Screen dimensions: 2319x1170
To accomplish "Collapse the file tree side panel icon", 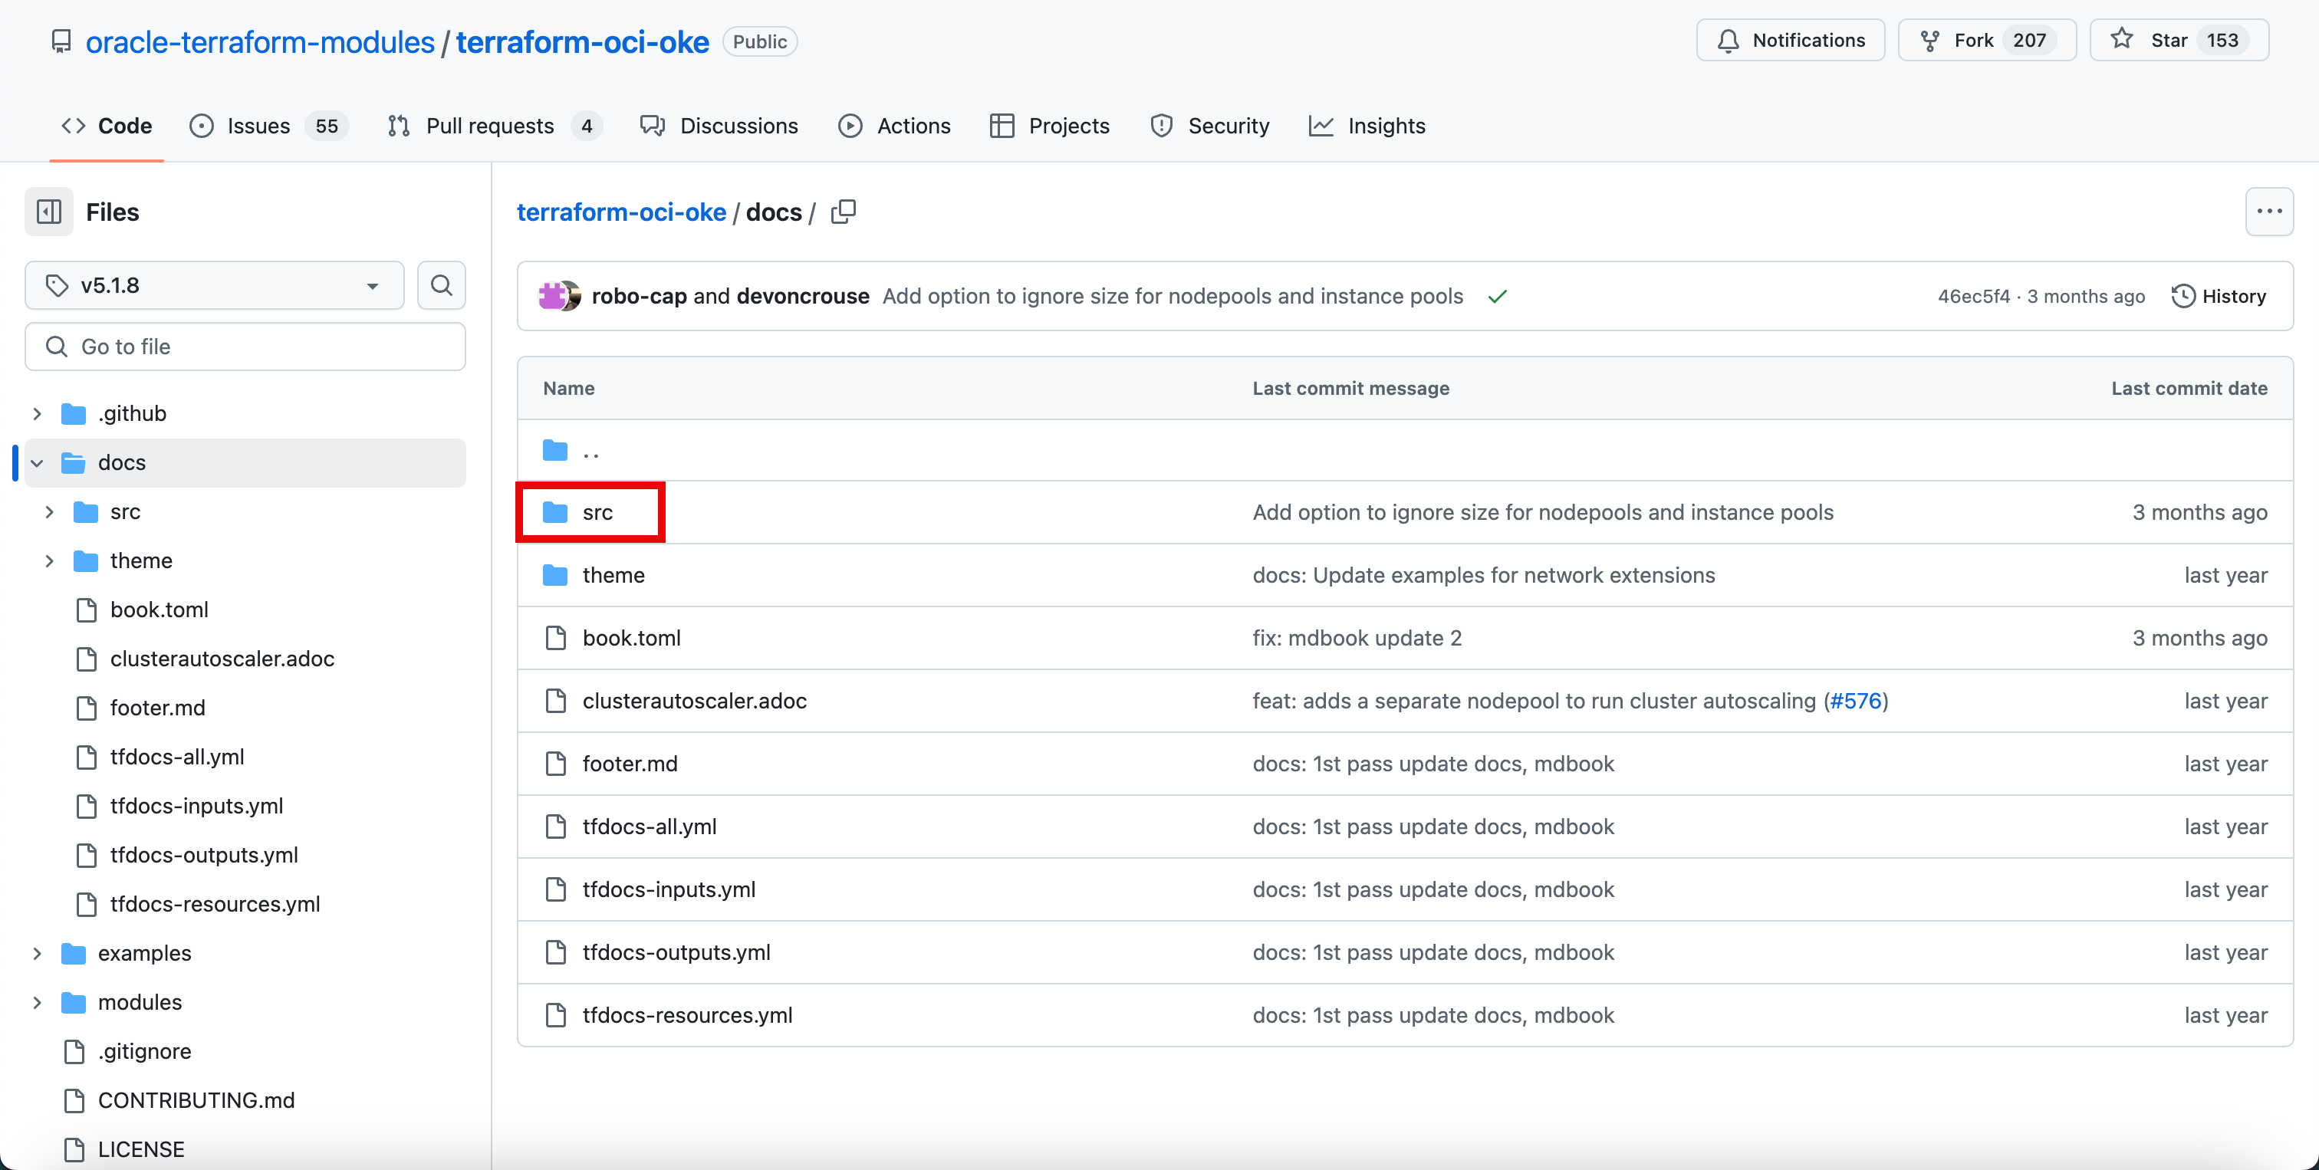I will (x=48, y=212).
